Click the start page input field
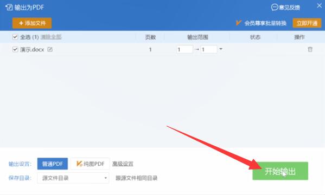The height and width of the screenshot is (195, 325). pos(184,49)
